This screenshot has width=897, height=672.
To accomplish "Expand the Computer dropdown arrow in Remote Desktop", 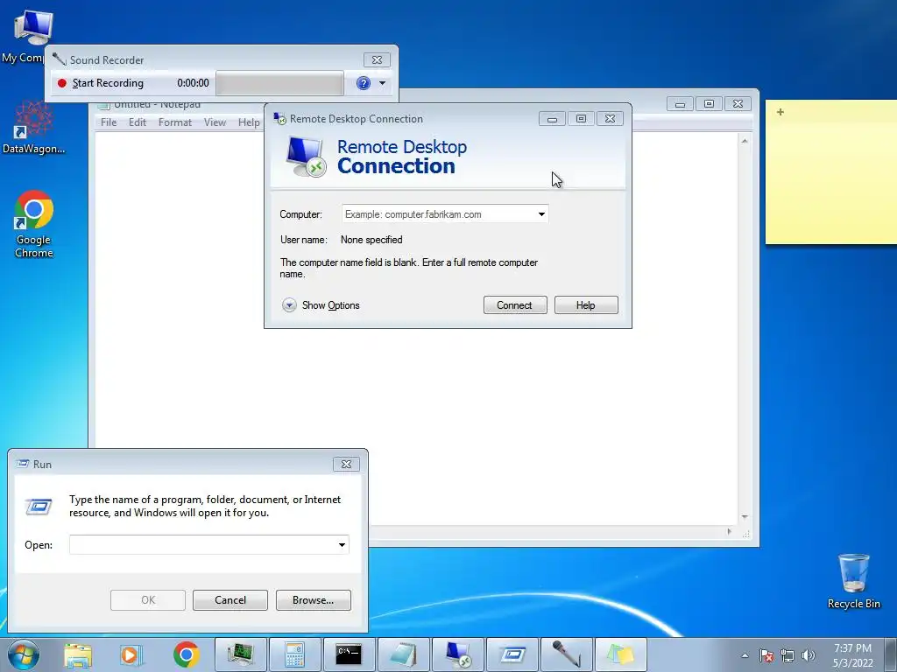I will coord(541,214).
